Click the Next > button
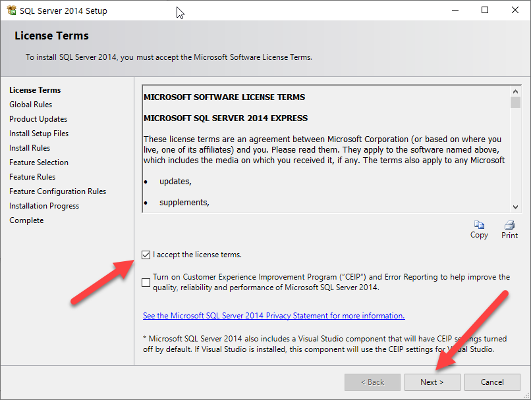 click(x=432, y=382)
